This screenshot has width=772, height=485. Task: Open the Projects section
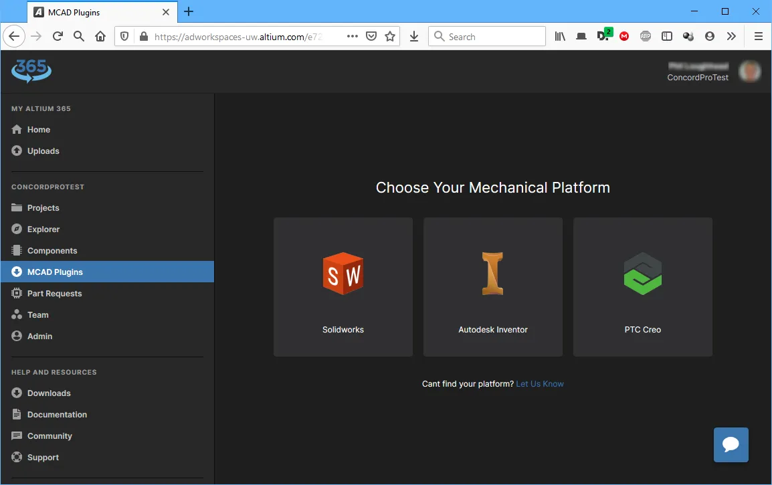coord(43,208)
